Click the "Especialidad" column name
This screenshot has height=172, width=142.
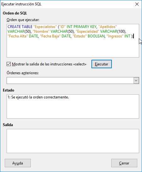click(87, 31)
